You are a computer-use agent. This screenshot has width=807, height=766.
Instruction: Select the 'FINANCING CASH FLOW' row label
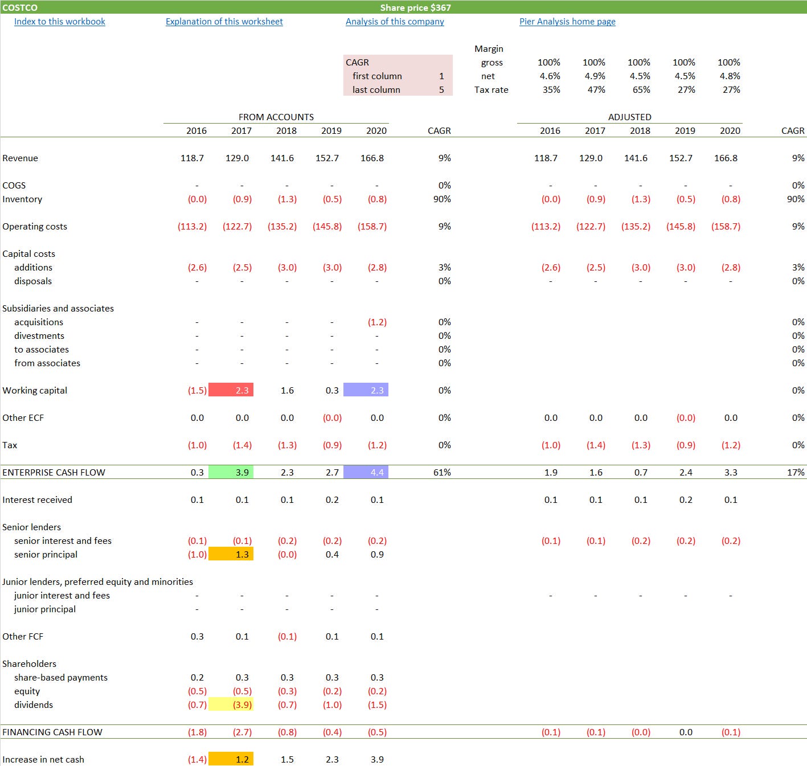tap(52, 732)
